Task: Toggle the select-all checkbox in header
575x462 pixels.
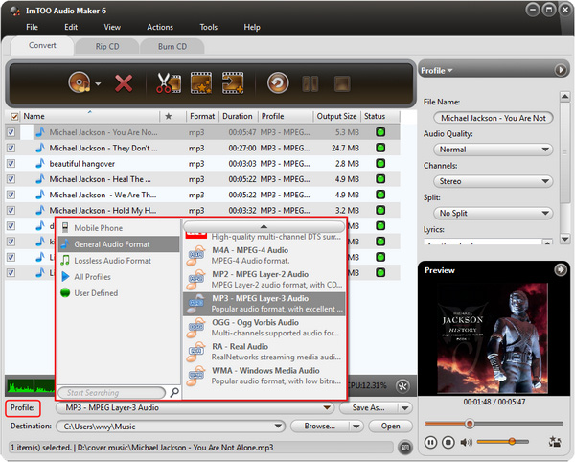Action: (14, 117)
